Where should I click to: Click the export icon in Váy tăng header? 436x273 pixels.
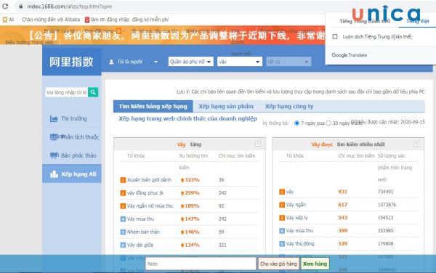click(x=258, y=144)
